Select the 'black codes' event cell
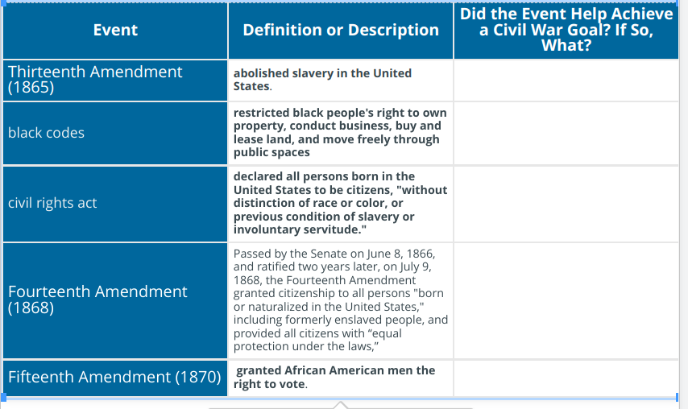The width and height of the screenshot is (688, 409). [x=115, y=134]
